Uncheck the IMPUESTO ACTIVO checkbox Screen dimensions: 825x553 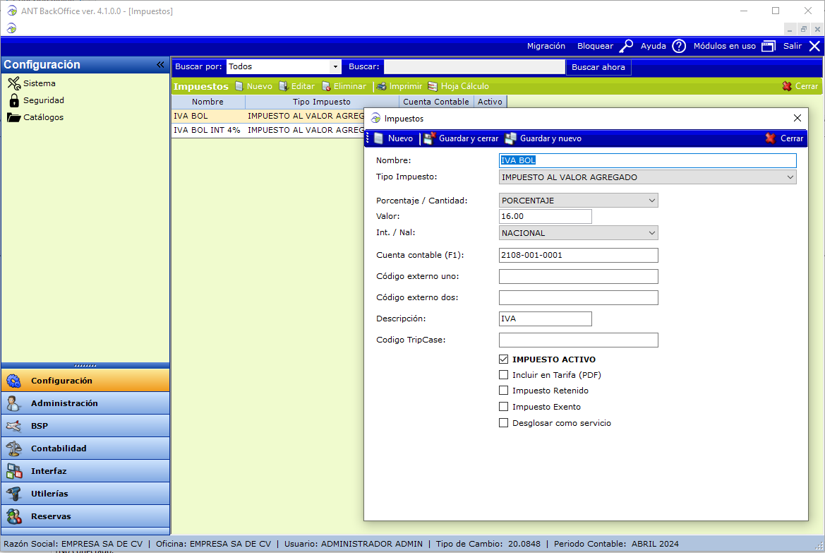point(503,359)
